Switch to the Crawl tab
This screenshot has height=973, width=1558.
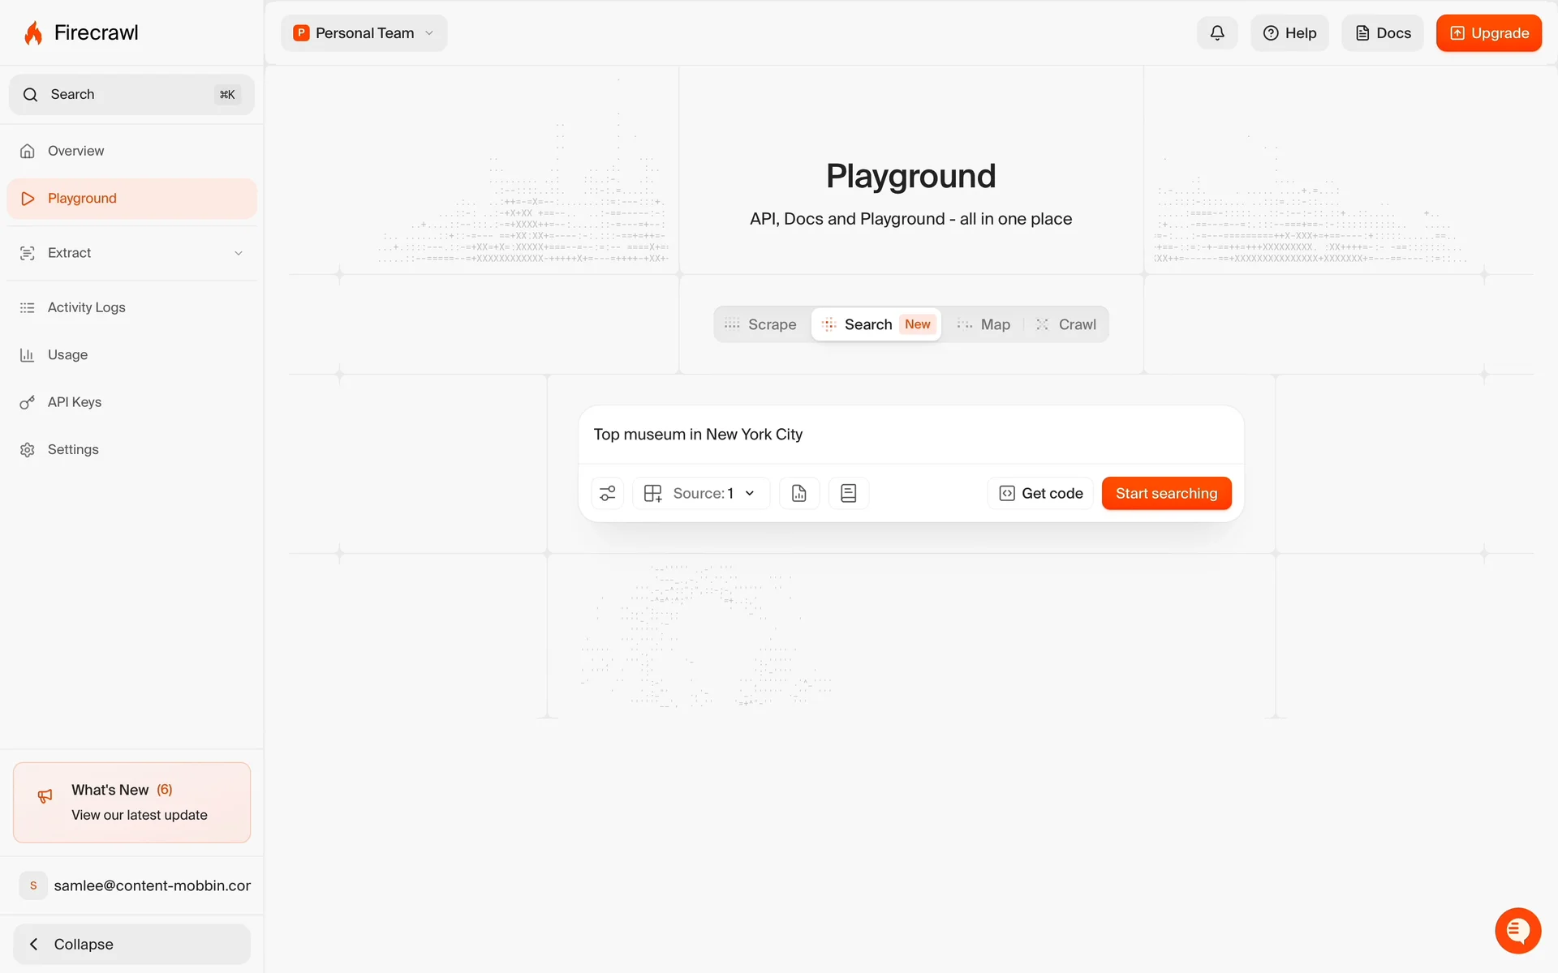[1066, 324]
